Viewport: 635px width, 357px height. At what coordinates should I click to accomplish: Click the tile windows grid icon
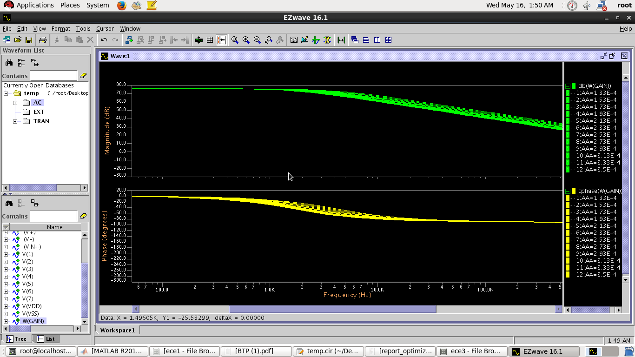click(388, 40)
